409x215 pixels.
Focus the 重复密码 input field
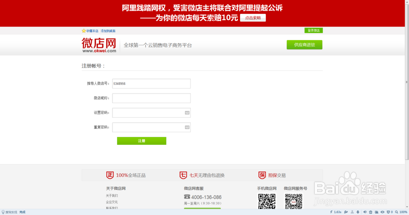tap(151, 127)
